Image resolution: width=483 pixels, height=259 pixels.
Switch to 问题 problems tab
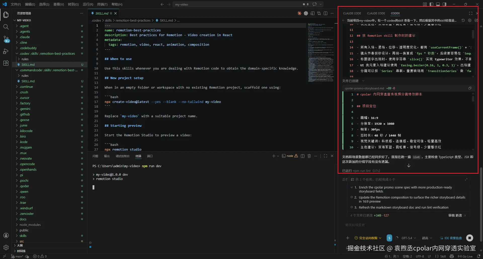(x=95, y=156)
